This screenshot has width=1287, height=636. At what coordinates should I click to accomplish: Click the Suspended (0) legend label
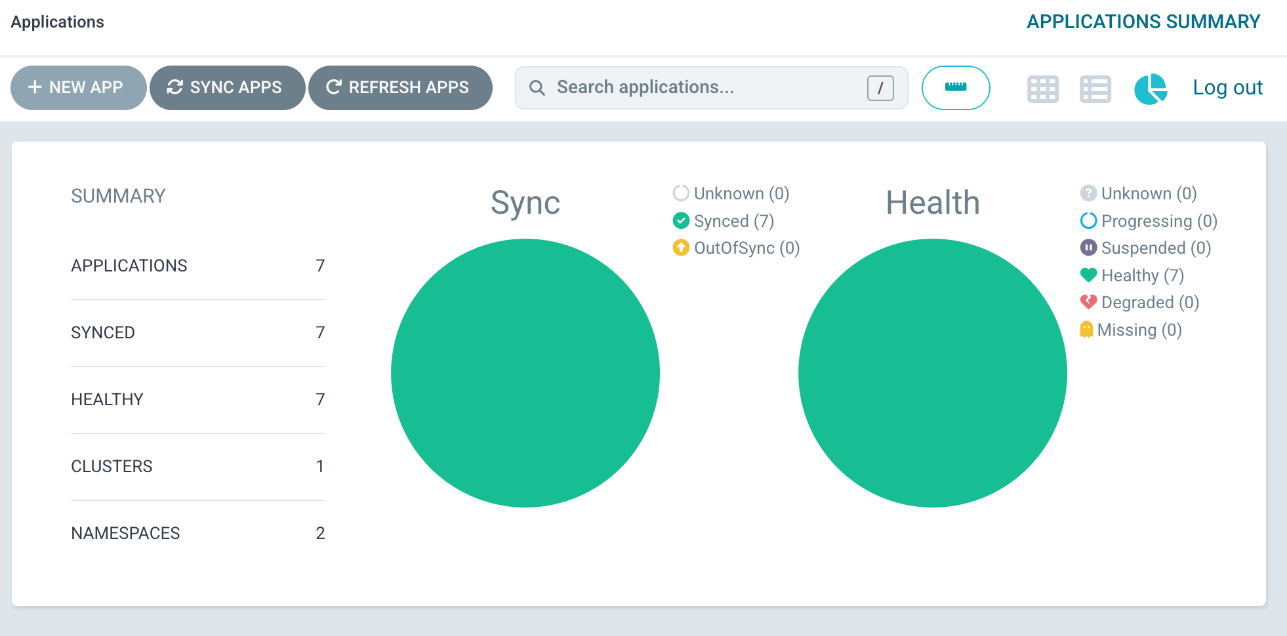1156,248
